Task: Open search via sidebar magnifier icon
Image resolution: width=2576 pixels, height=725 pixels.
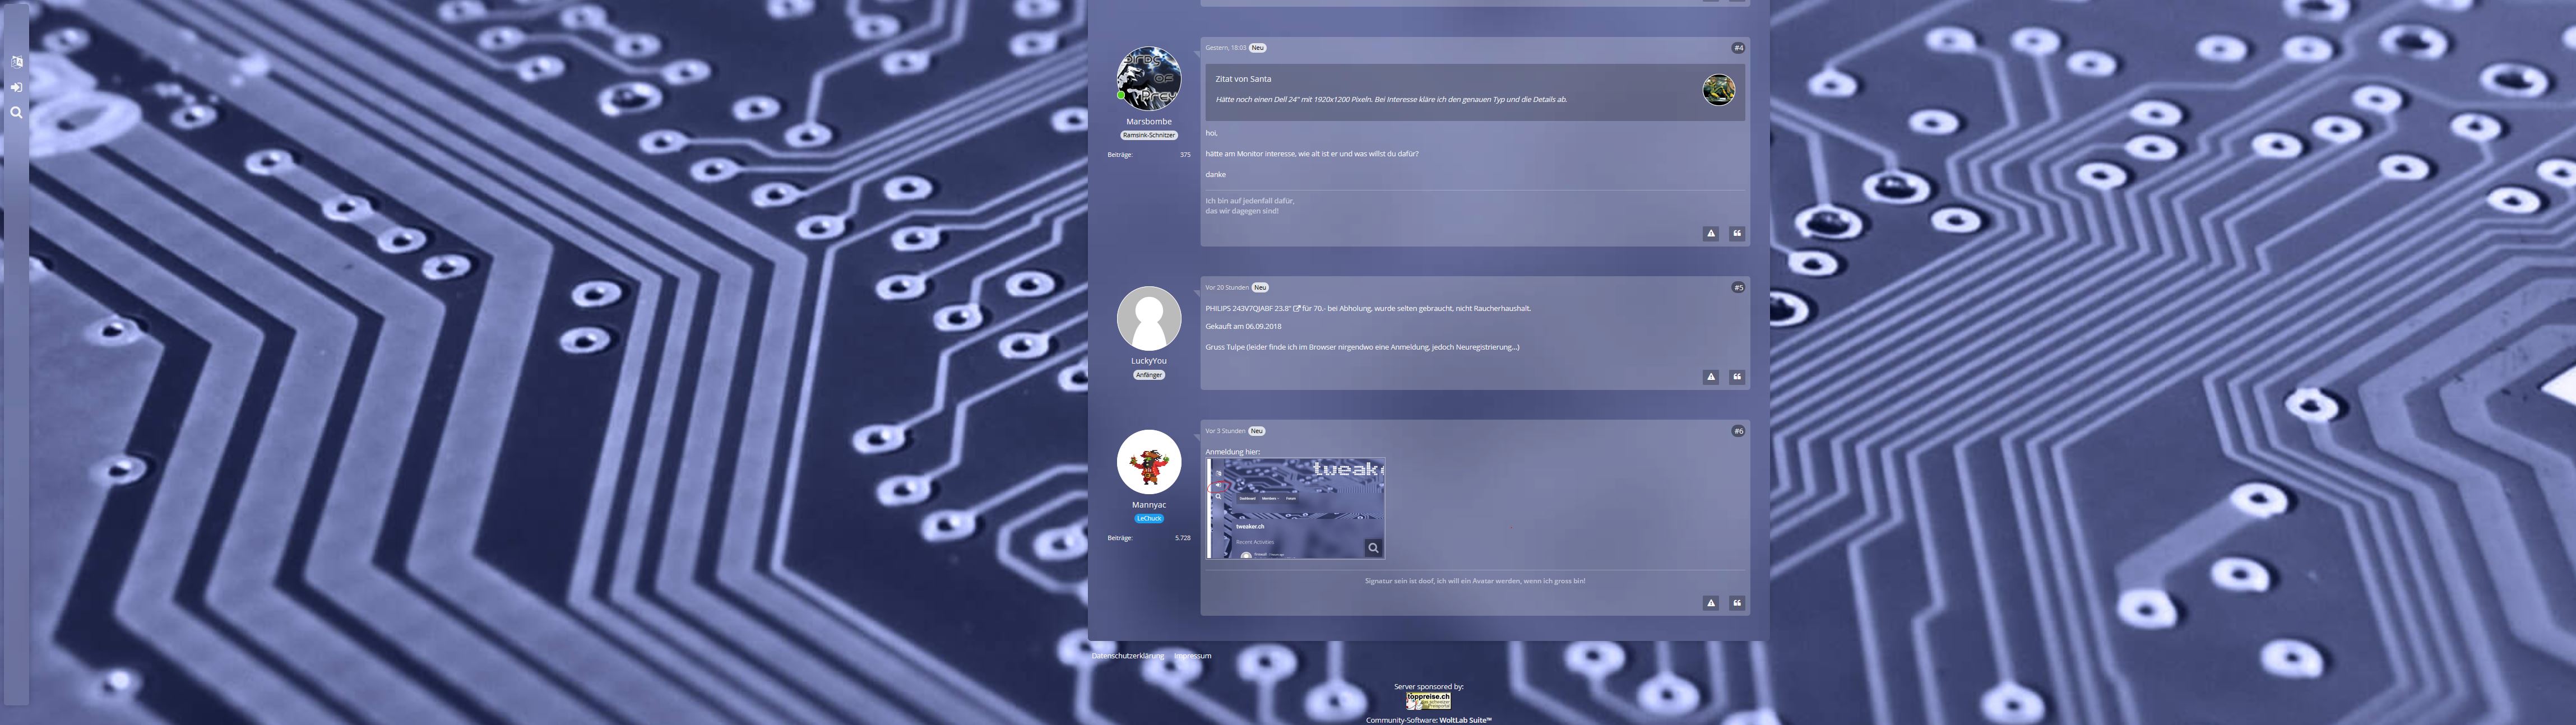Action: coord(16,113)
